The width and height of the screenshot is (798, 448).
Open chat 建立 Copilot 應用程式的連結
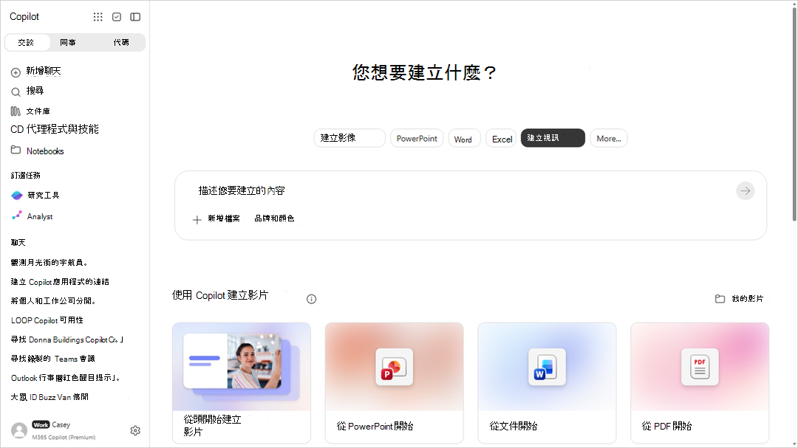coord(60,282)
